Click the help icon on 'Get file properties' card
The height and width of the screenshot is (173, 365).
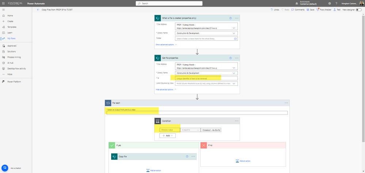231,58
